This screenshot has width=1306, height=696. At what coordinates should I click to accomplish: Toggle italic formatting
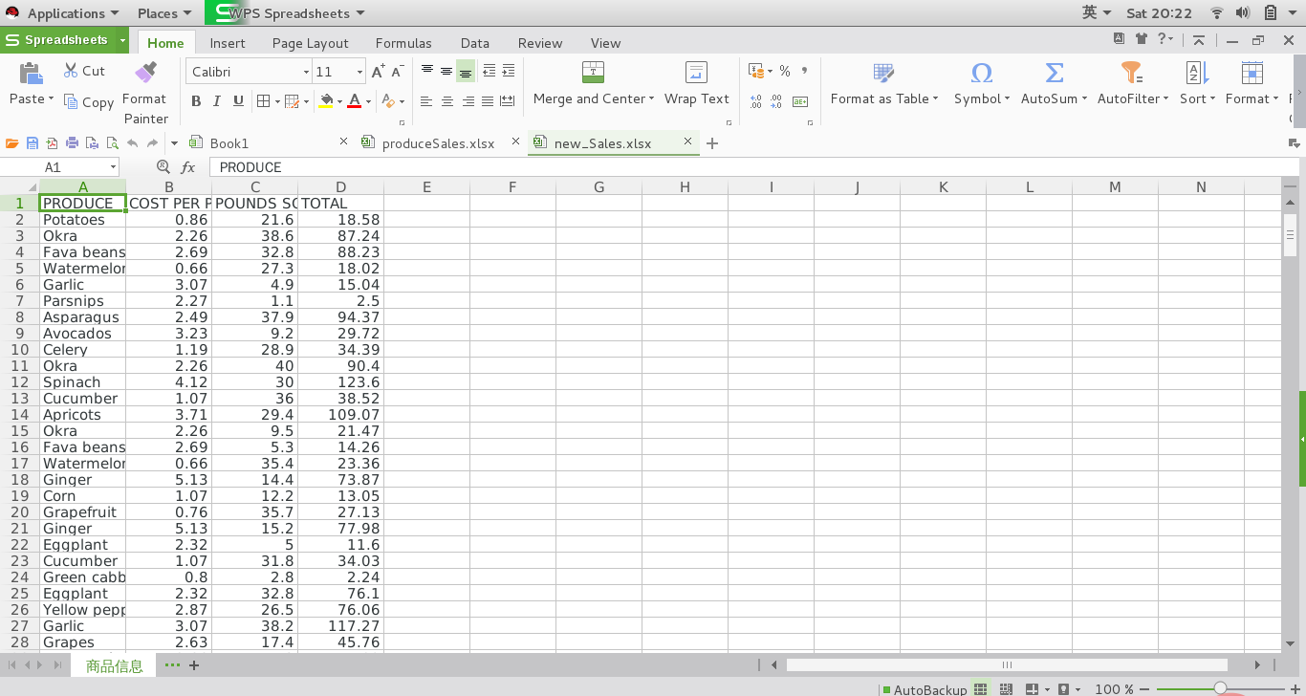pyautogui.click(x=217, y=101)
